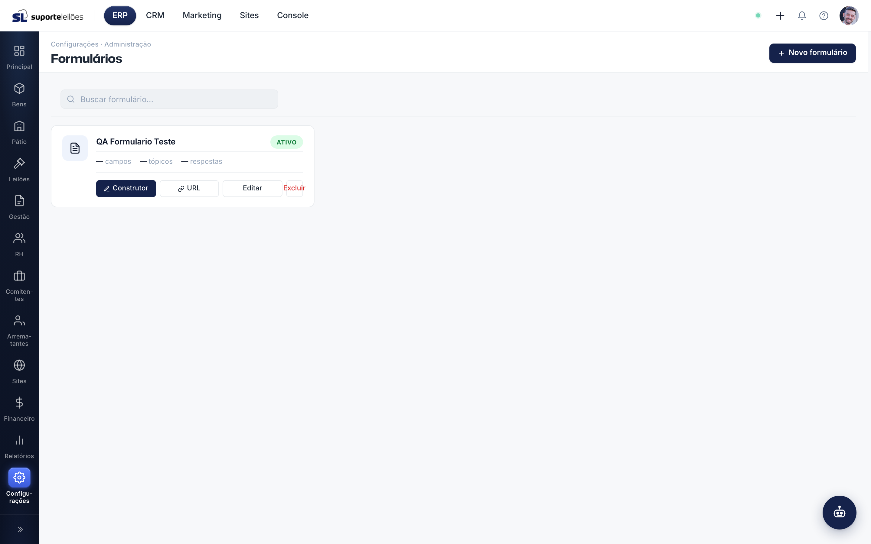The height and width of the screenshot is (544, 871).
Task: Click Configurações breadcrumb link
Action: [x=74, y=44]
